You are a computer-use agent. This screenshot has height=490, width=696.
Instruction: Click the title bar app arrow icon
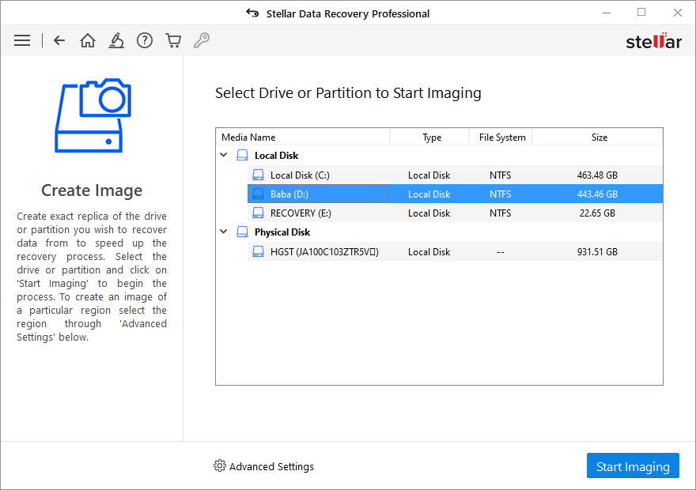coord(252,13)
